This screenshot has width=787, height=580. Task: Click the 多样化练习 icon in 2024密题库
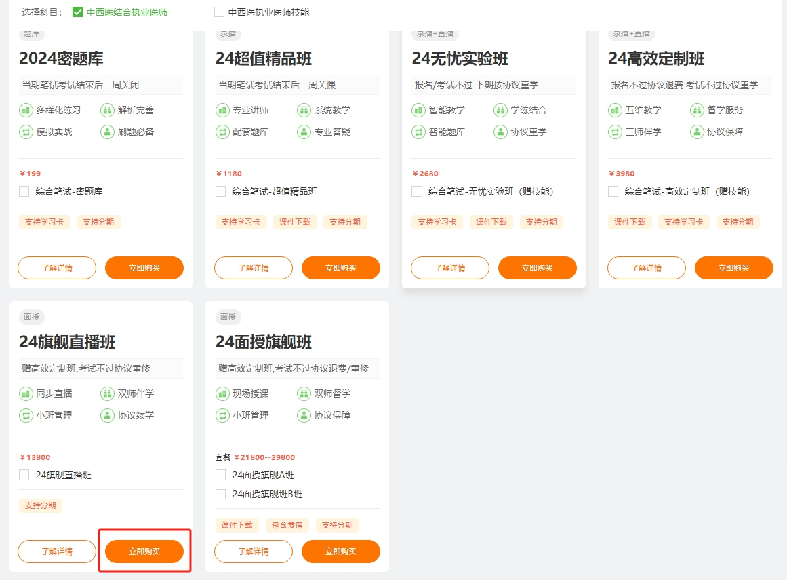pyautogui.click(x=26, y=110)
